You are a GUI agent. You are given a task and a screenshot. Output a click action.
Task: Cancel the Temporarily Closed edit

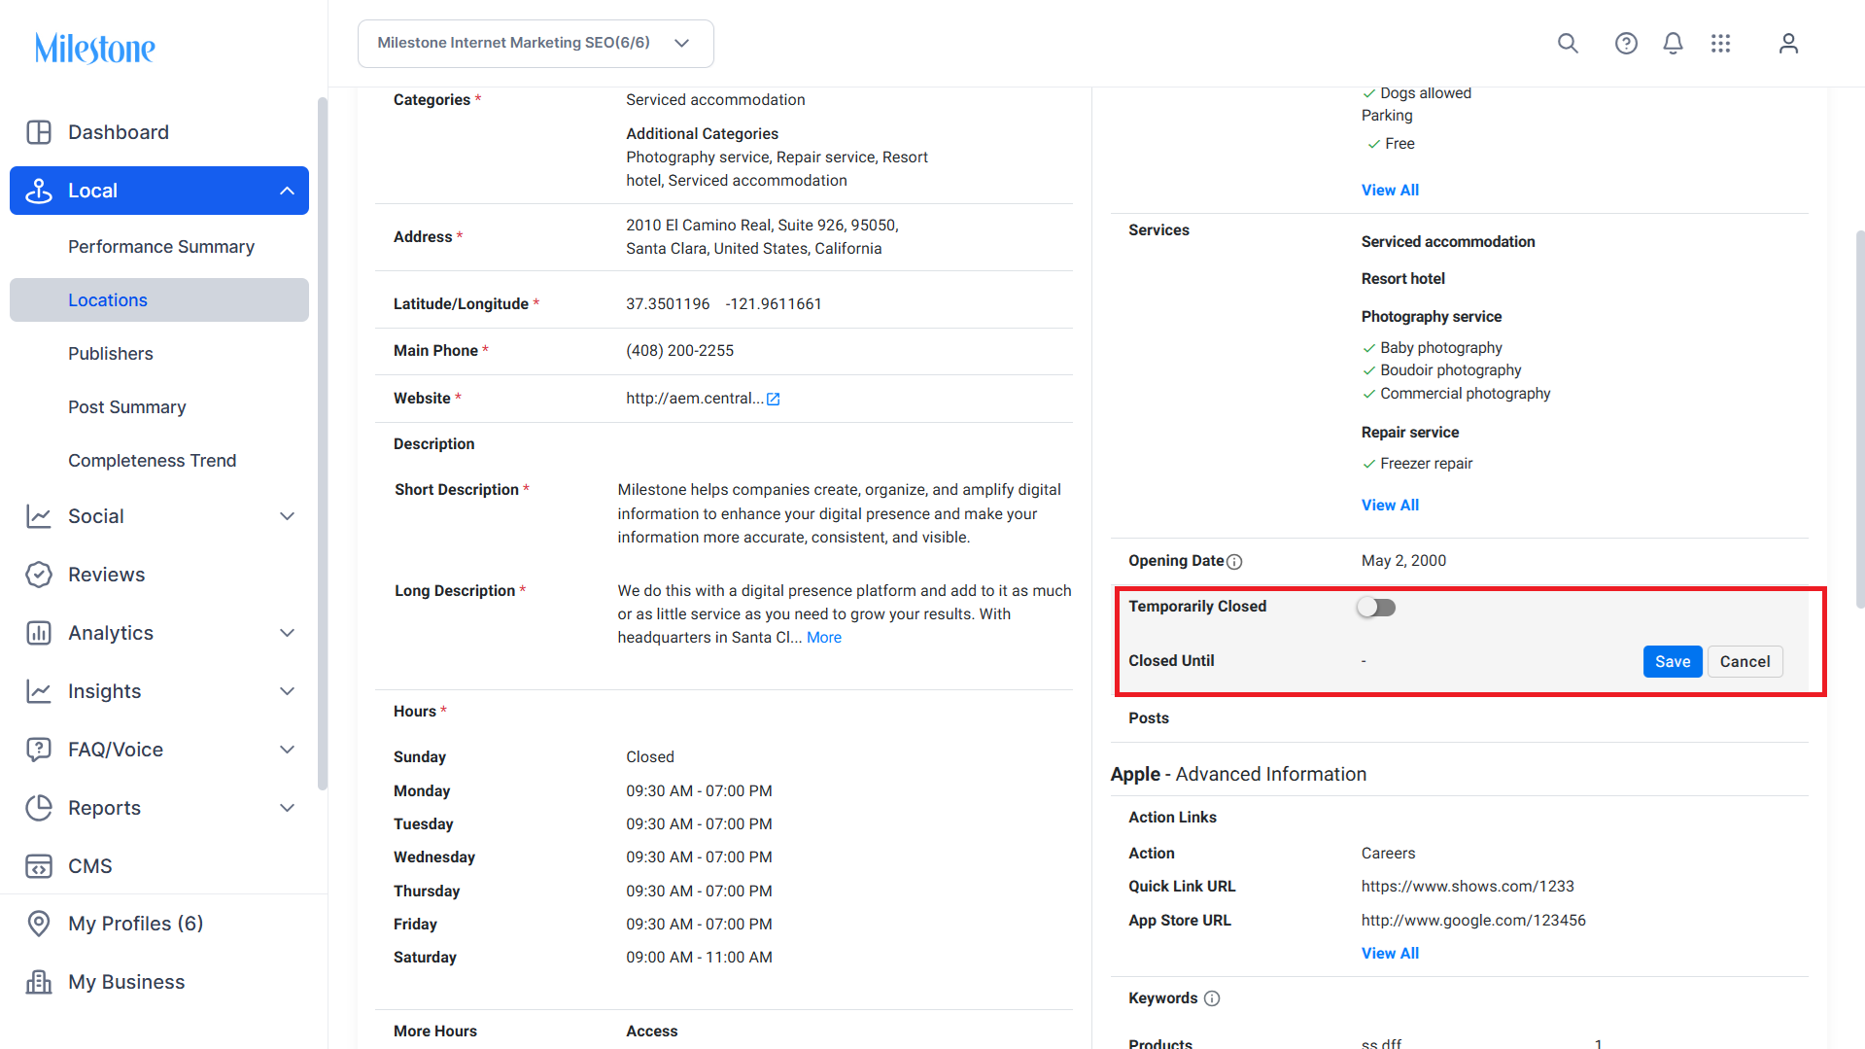coord(1745,662)
